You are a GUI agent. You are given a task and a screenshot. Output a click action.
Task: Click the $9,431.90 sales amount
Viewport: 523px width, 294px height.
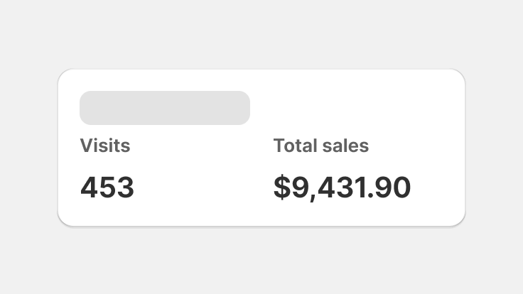342,187
